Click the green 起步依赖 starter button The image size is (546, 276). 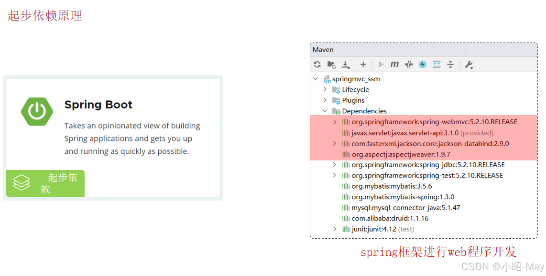click(x=45, y=183)
